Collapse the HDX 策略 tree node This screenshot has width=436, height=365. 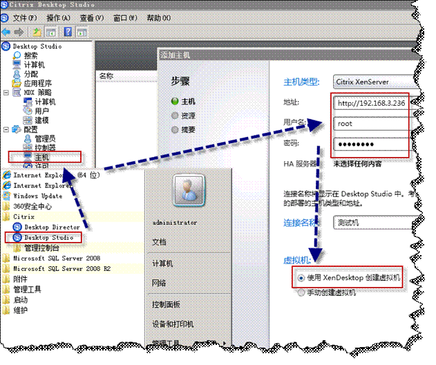[x=6, y=93]
